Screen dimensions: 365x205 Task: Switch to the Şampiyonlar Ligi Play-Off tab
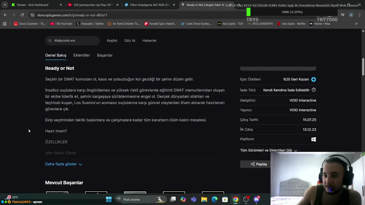tap(93, 5)
